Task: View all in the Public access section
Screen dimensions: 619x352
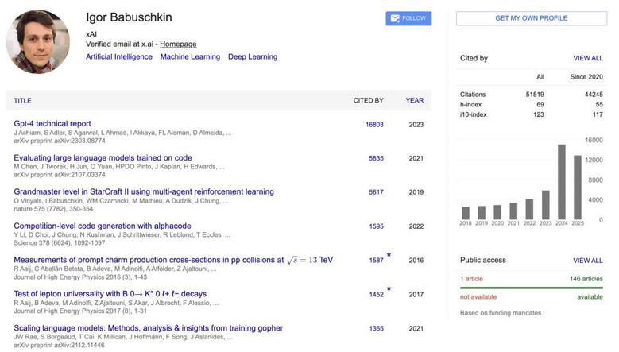Action: click(x=587, y=261)
